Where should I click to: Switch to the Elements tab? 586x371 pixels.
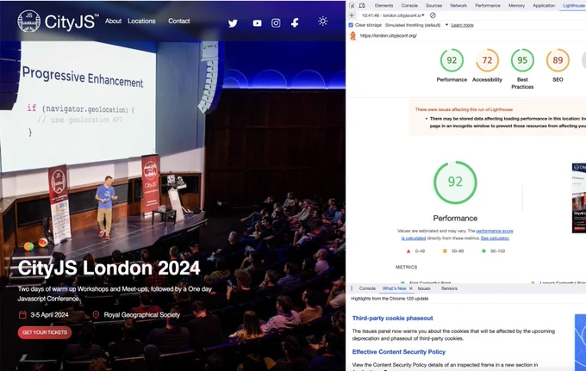tap(383, 6)
